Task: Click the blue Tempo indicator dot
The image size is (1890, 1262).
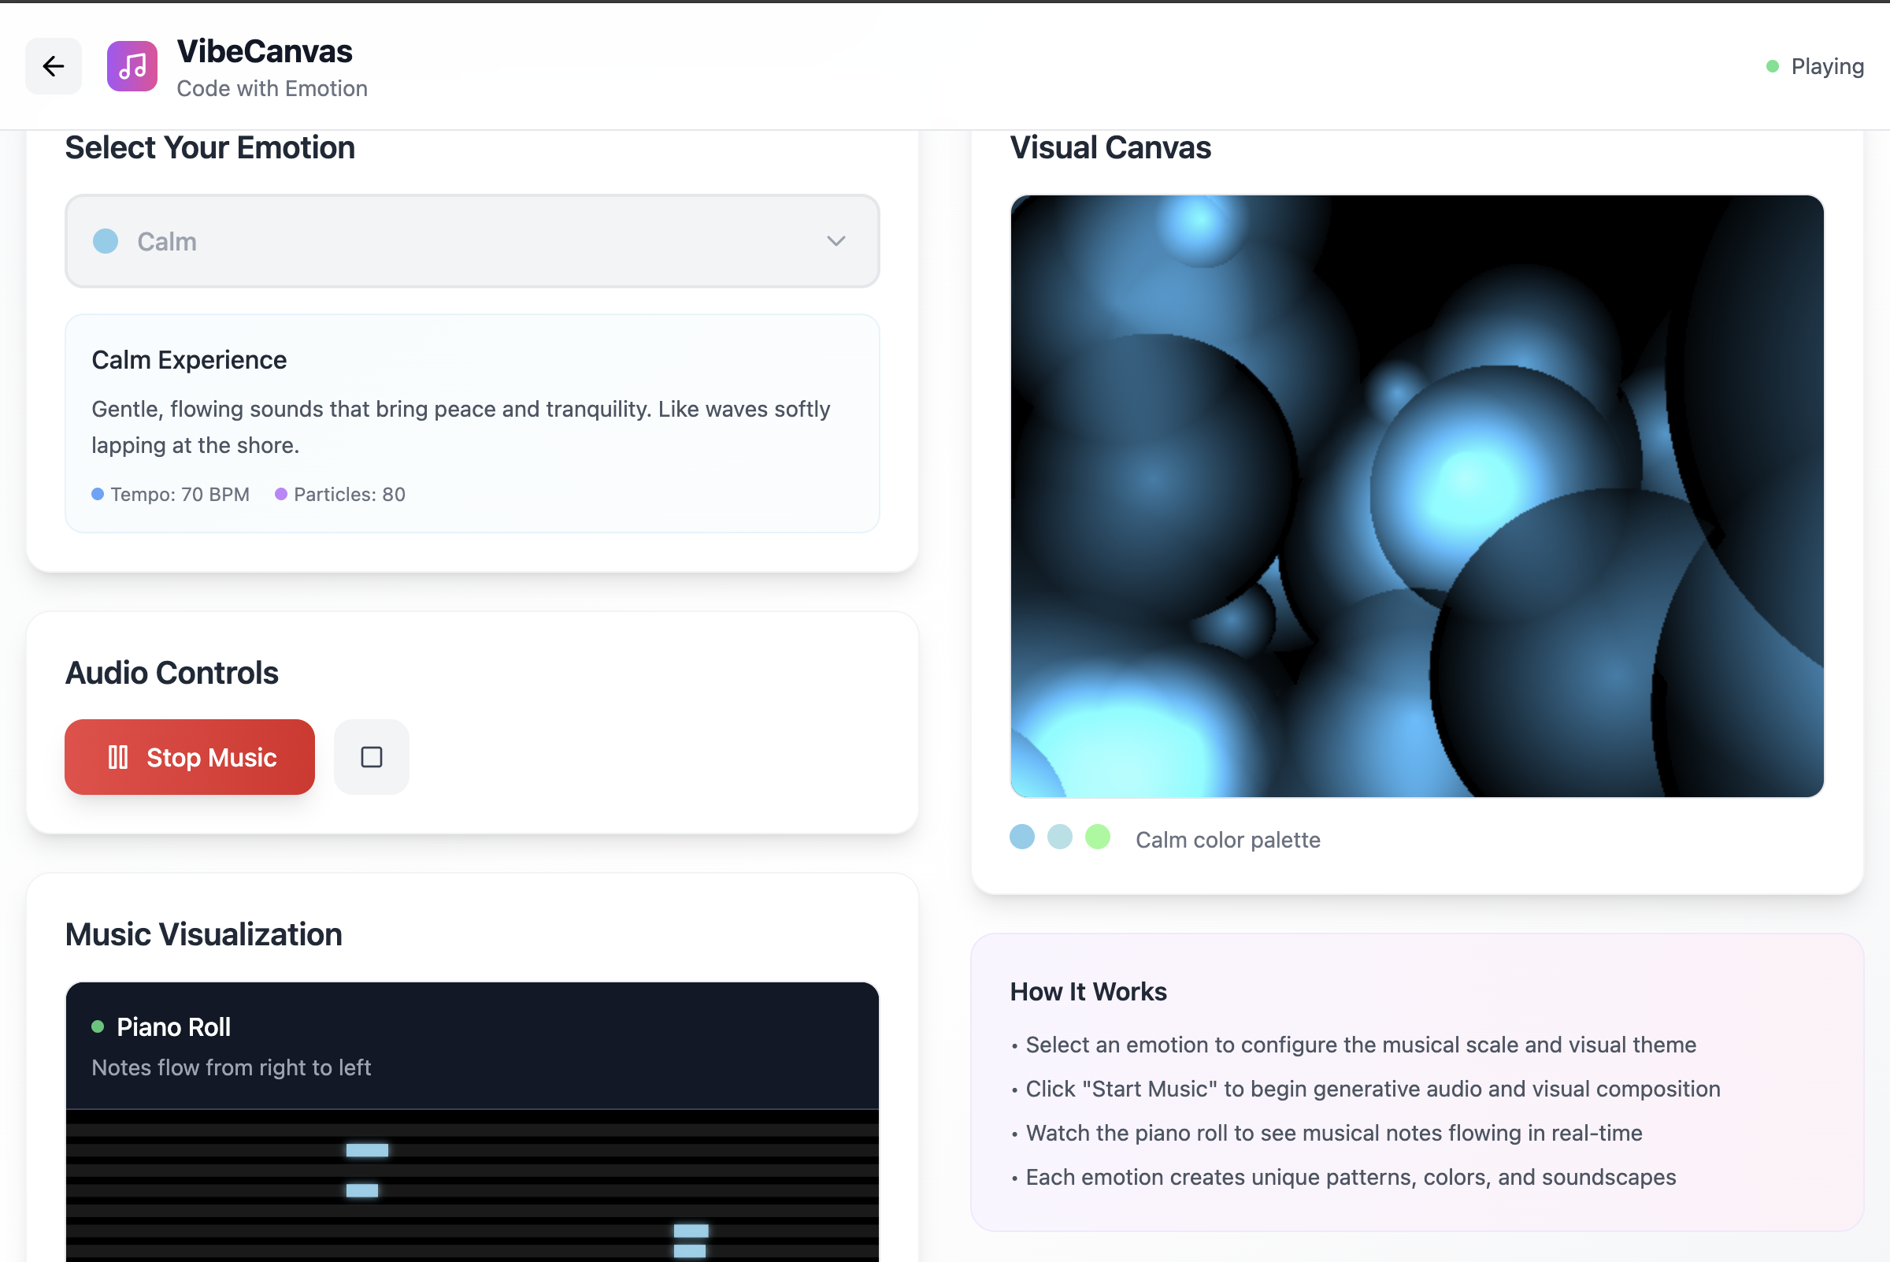Action: click(x=98, y=494)
